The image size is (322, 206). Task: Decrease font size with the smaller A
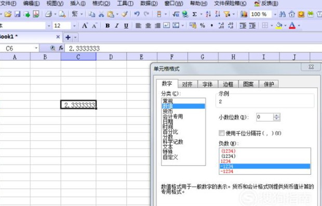click(x=95, y=25)
